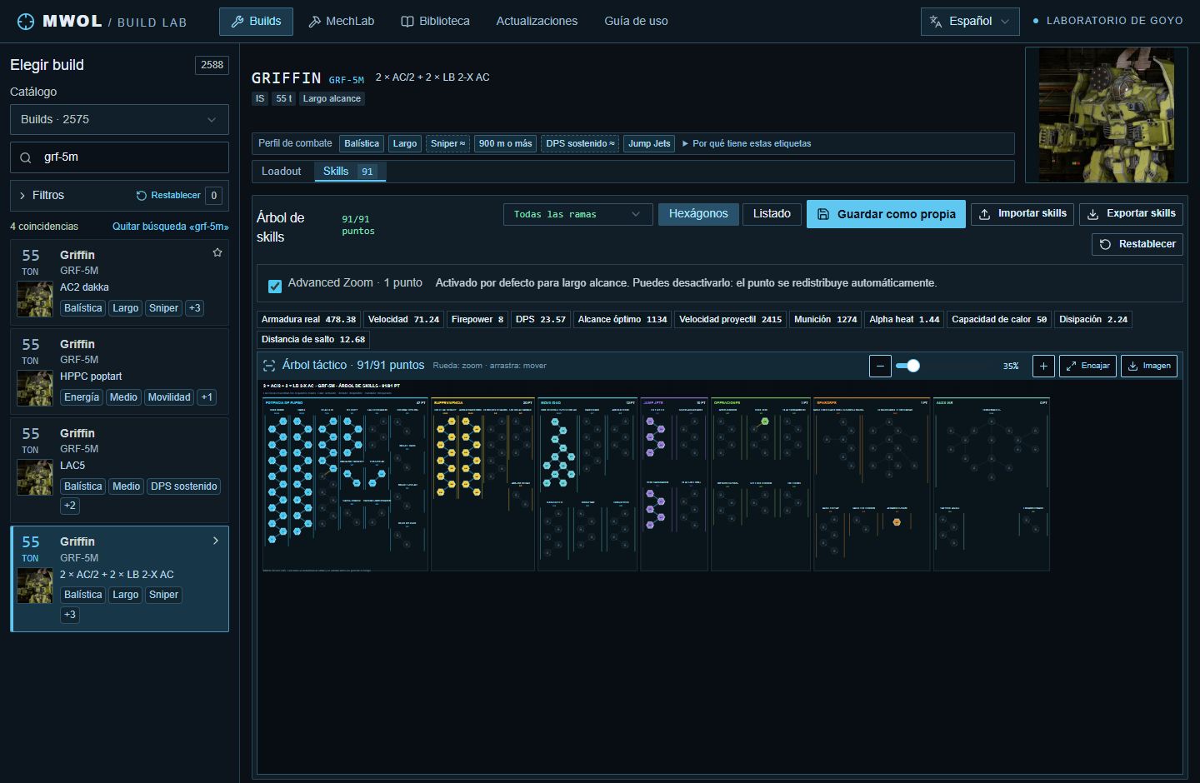Select the Skills 91 tab

[x=349, y=172]
